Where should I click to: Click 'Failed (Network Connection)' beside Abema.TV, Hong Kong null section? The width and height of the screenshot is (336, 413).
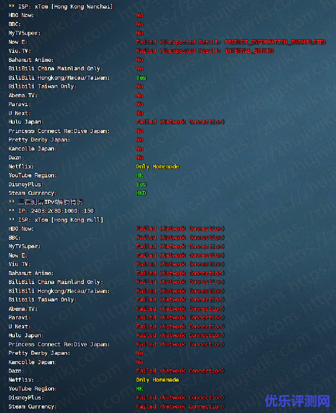point(180,309)
